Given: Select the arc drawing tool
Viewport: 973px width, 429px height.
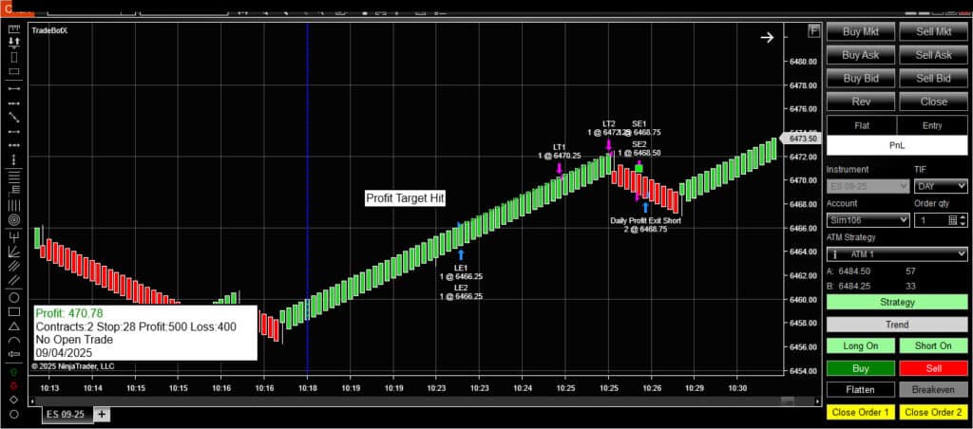Looking at the screenshot, I should 14,341.
